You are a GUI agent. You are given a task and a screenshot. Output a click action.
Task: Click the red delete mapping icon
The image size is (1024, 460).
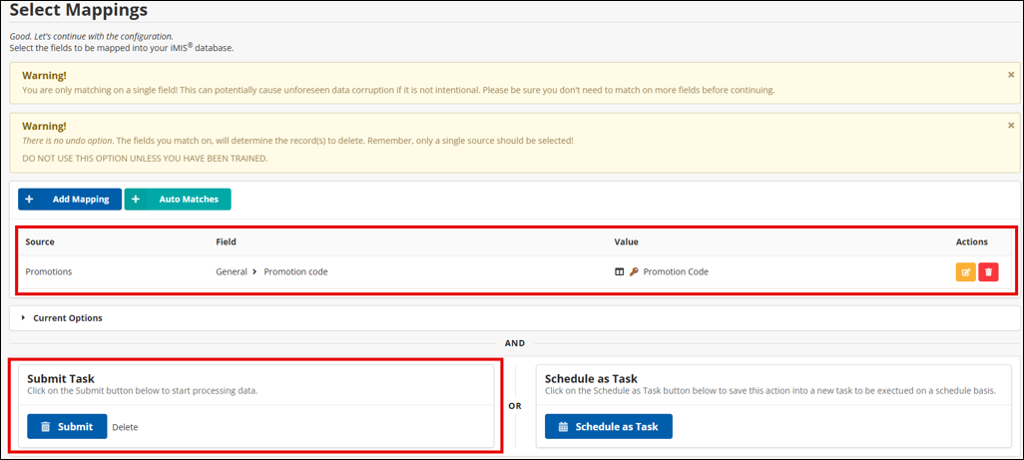tap(988, 271)
